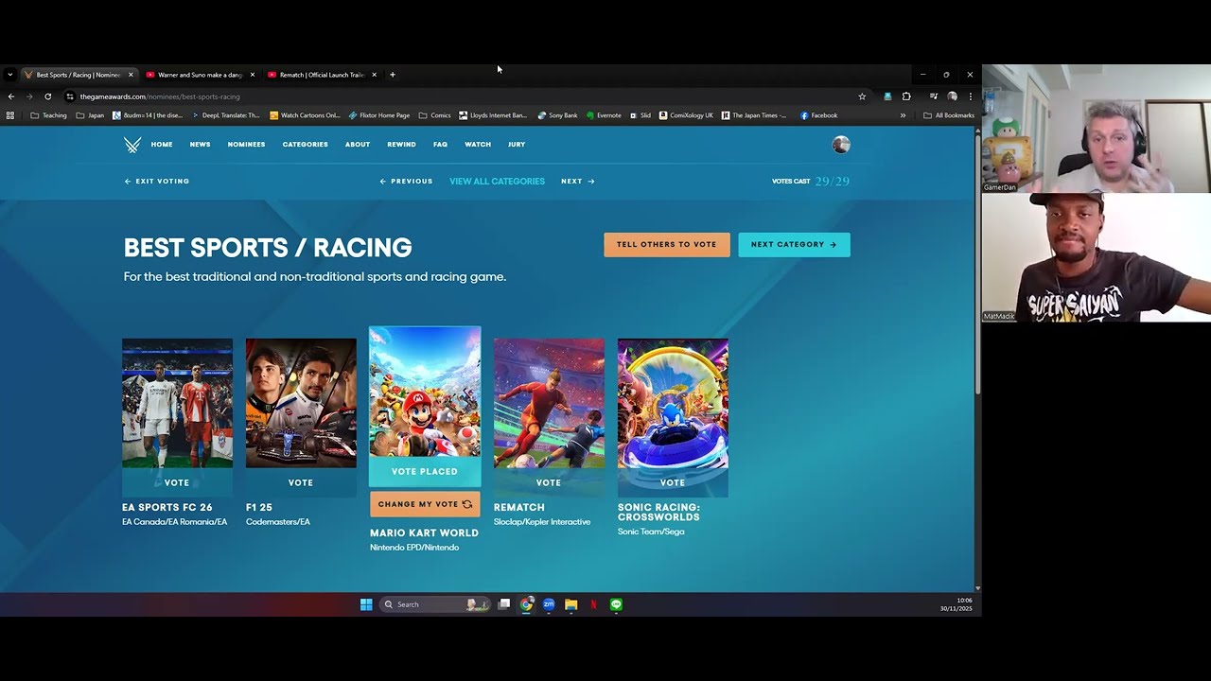Open the tab search dropdown arrow

[x=9, y=75]
